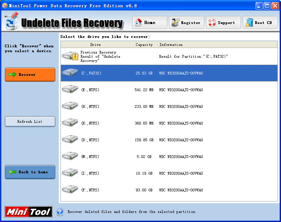281x222 pixels.
Task: Select the '(K:, NTFS)' drive label
Action: pyautogui.click(x=90, y=123)
